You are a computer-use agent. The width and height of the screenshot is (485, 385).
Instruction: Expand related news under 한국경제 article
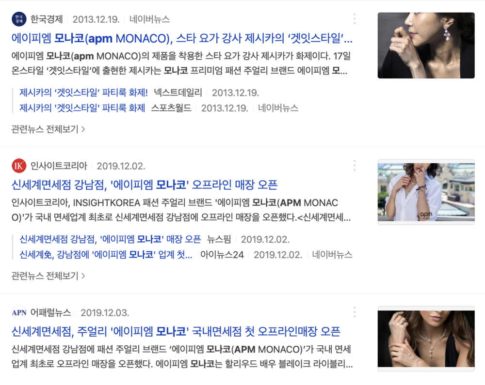[48, 129]
